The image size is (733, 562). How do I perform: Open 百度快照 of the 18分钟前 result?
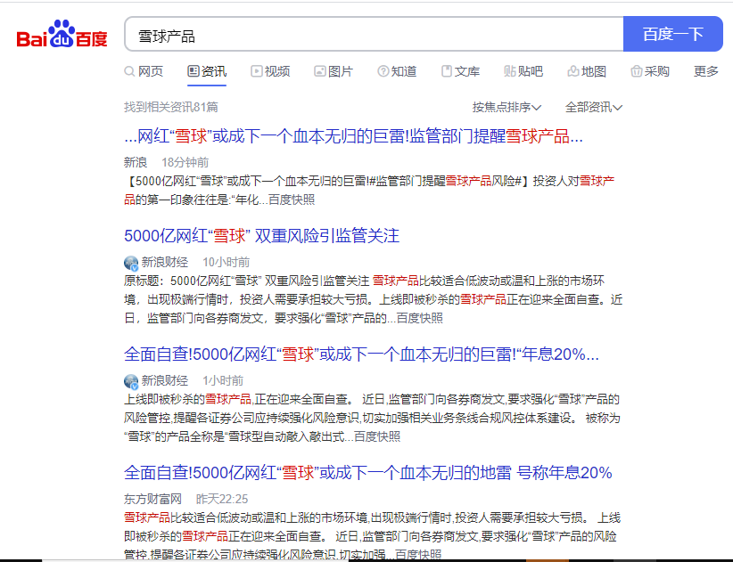point(292,200)
